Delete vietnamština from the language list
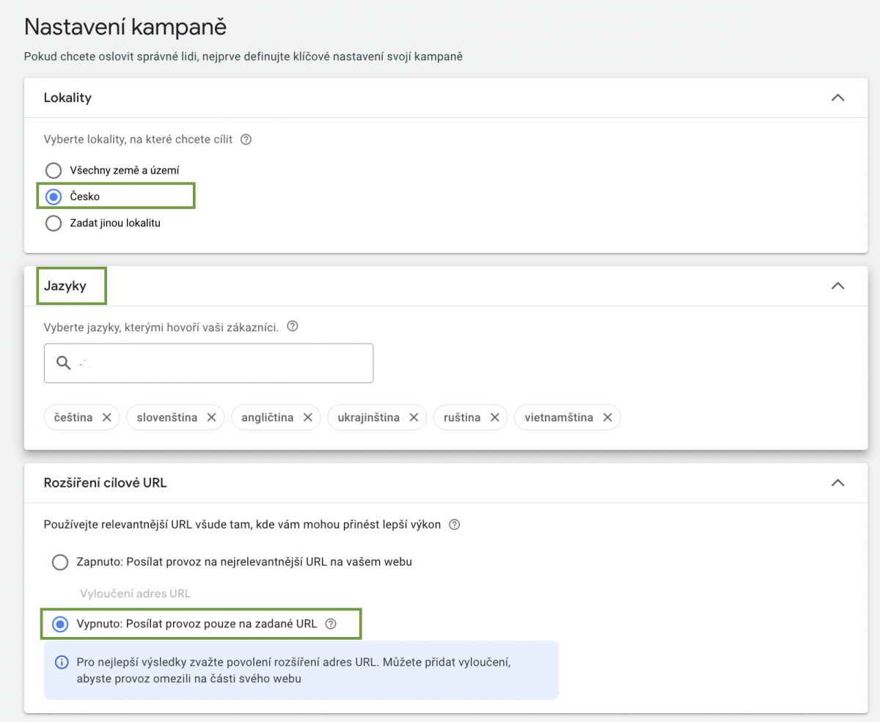The width and height of the screenshot is (880, 722). [607, 417]
